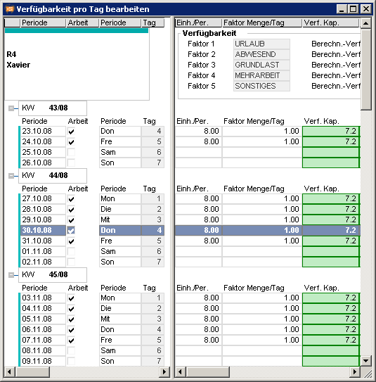Collapse the KW 44/08 week group
The height and width of the screenshot is (382, 376).
click(11, 176)
